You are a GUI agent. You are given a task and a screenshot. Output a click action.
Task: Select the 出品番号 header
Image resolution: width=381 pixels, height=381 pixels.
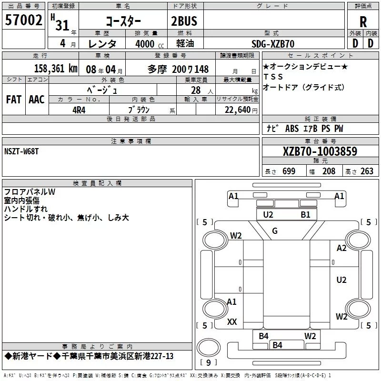[x=23, y=6]
